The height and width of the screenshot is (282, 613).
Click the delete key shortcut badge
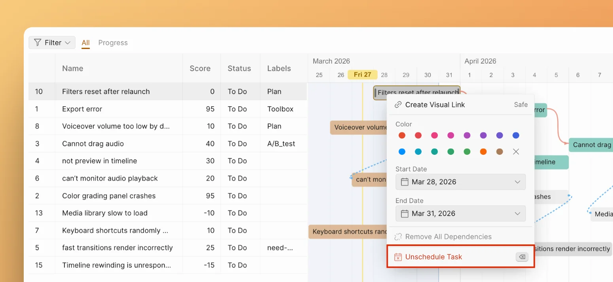click(522, 257)
